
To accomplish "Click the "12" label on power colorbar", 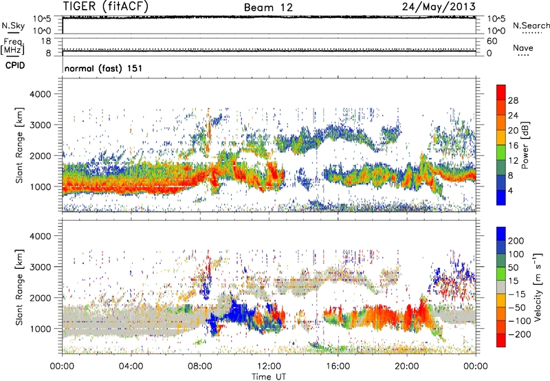I will tap(513, 161).
